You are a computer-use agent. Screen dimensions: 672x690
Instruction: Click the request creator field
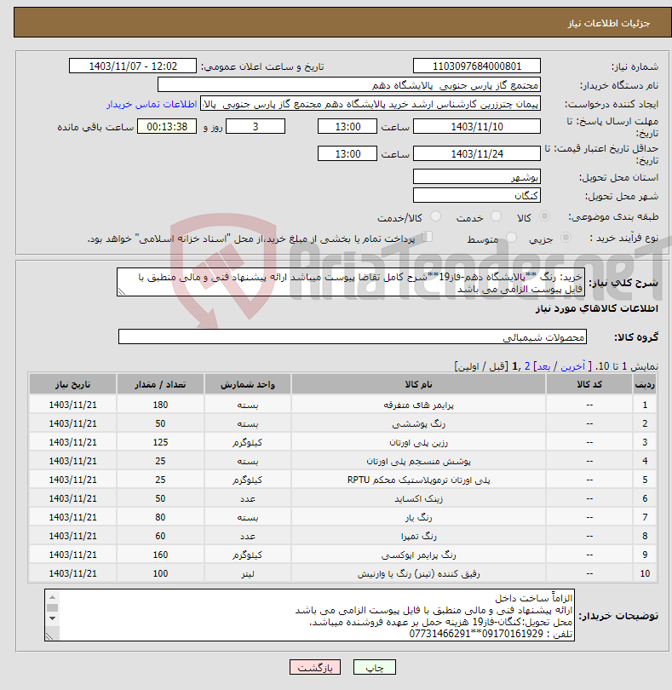pos(370,104)
